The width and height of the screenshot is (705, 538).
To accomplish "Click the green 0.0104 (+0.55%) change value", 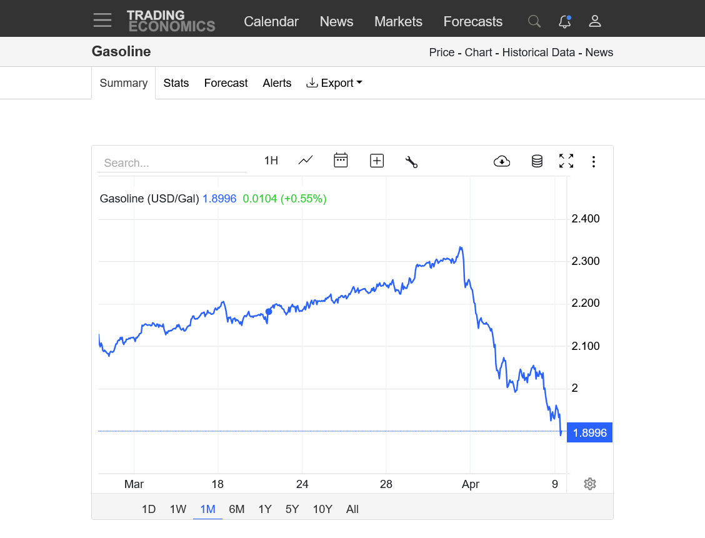I will [x=284, y=199].
